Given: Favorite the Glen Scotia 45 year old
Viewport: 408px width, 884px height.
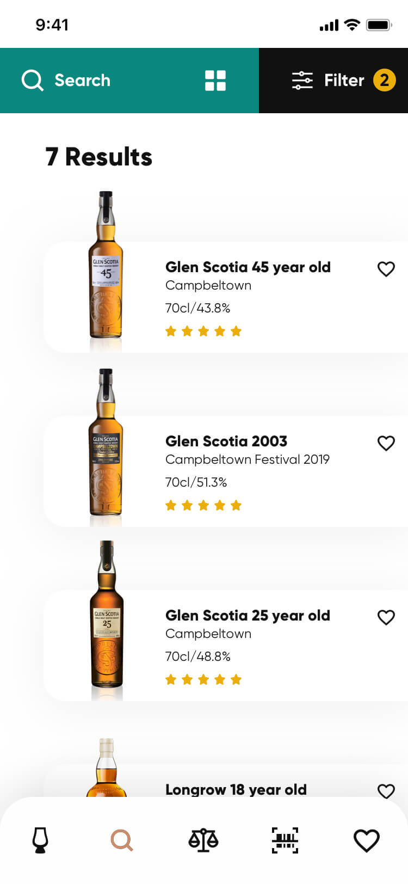Looking at the screenshot, I should 386,269.
